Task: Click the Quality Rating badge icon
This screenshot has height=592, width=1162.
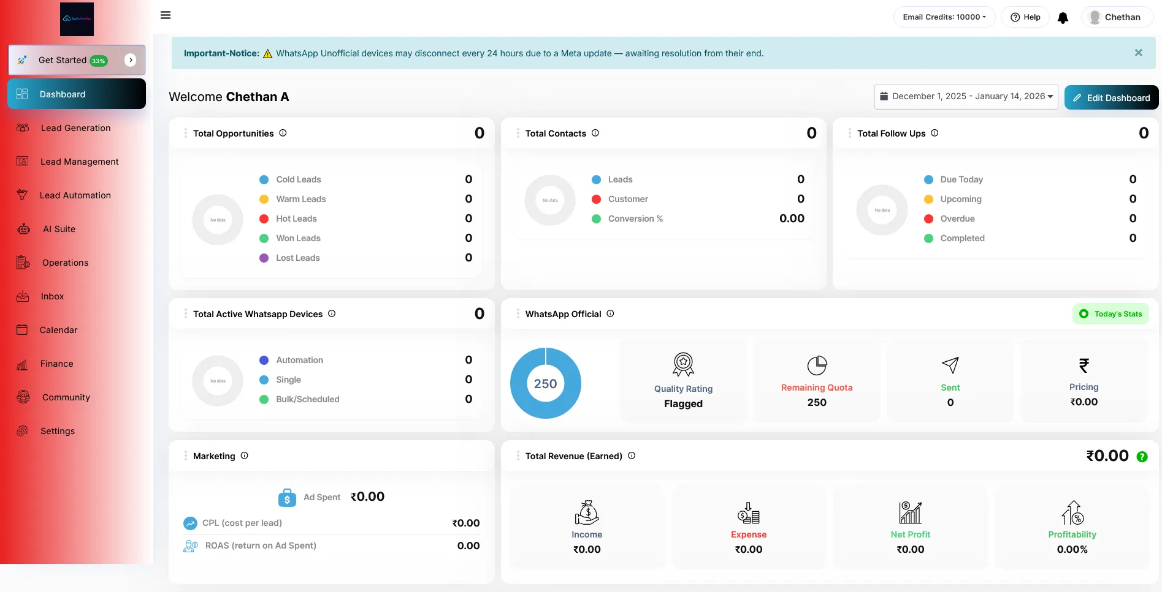Action: point(683,364)
